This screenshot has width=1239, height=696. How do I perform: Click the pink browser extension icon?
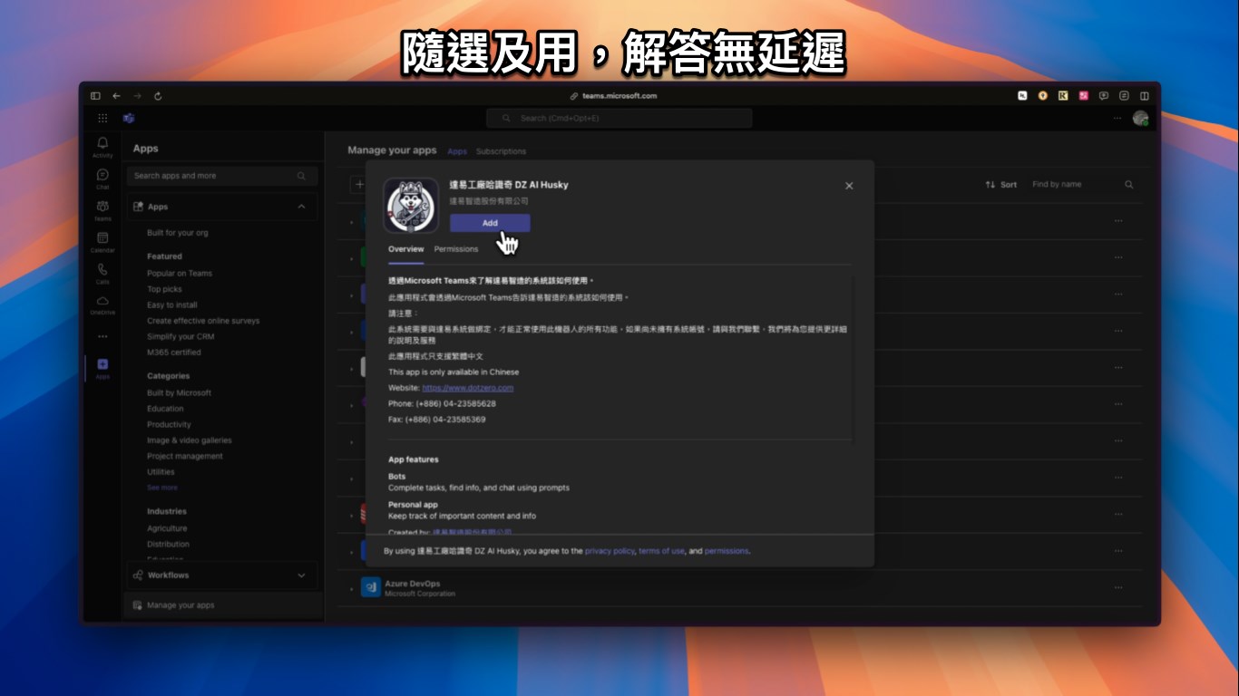(x=1083, y=95)
